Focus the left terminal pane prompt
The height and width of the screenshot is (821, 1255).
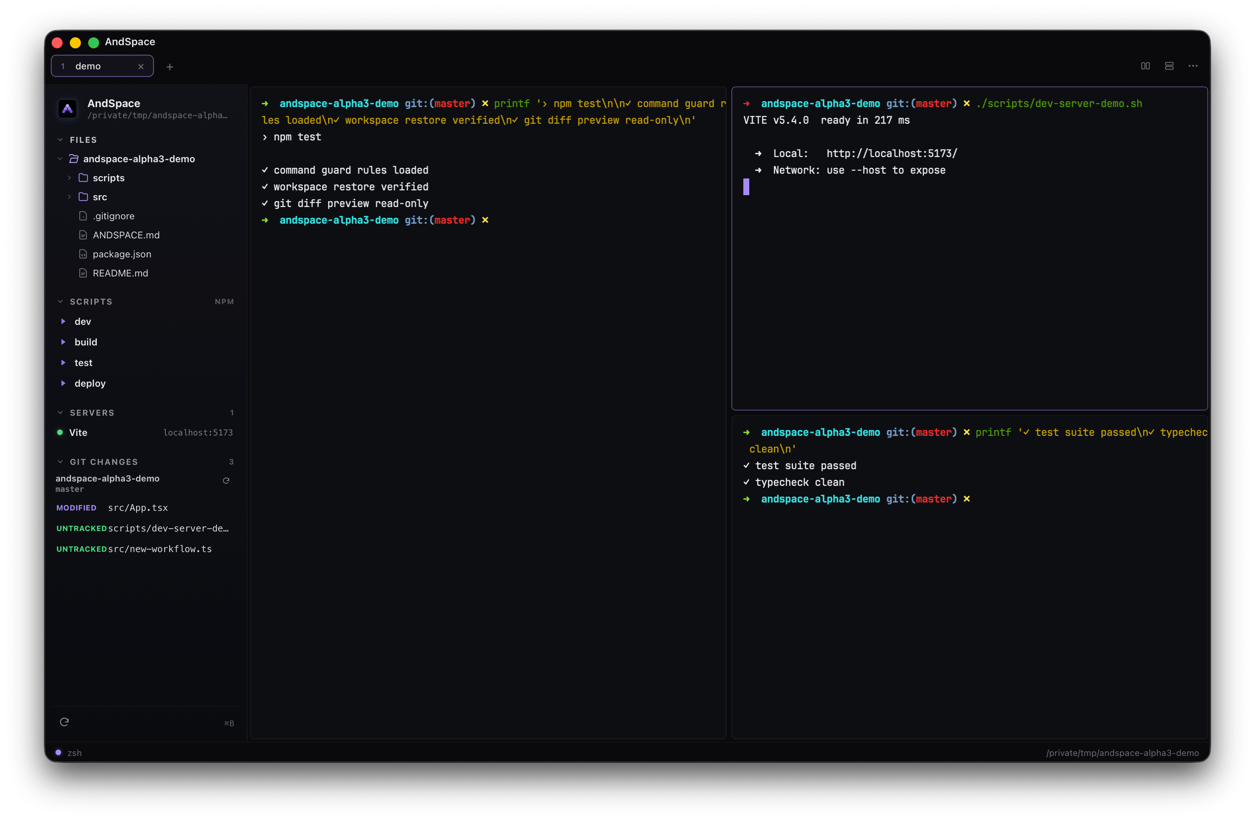pyautogui.click(x=376, y=221)
